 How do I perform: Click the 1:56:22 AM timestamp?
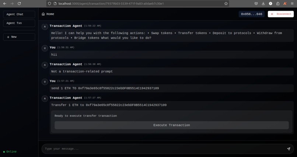pos(92,26)
